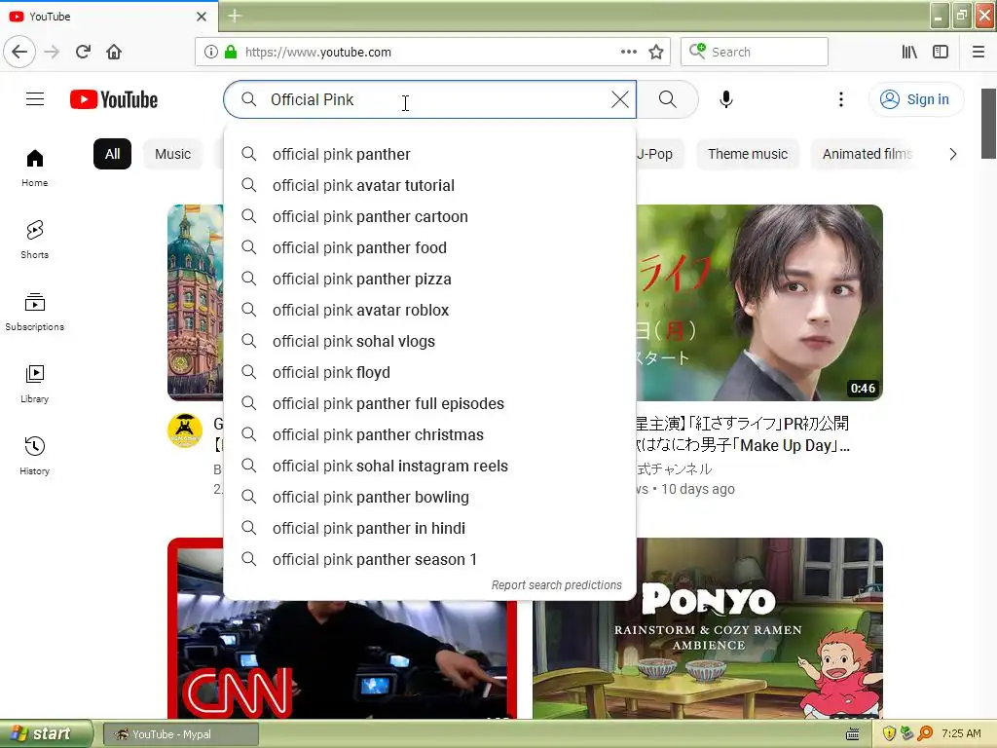Choose suggestion 'official pink avatar tutorial'
The image size is (997, 748).
point(429,185)
